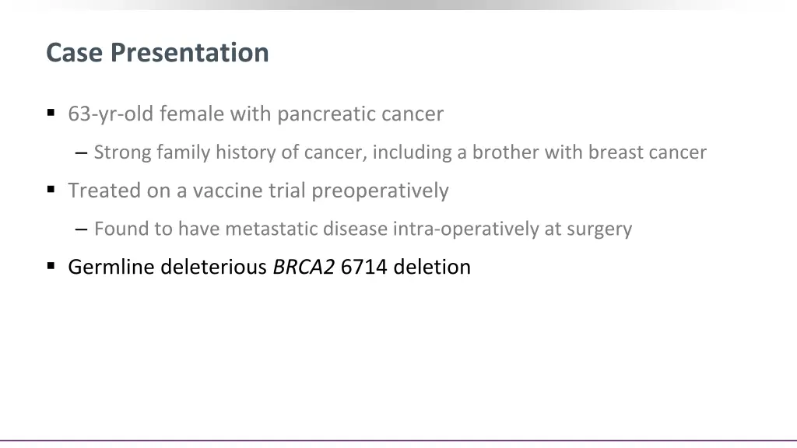The image size is (797, 448).
Task: Click the word preoperatively
Action: pyautogui.click(x=380, y=191)
